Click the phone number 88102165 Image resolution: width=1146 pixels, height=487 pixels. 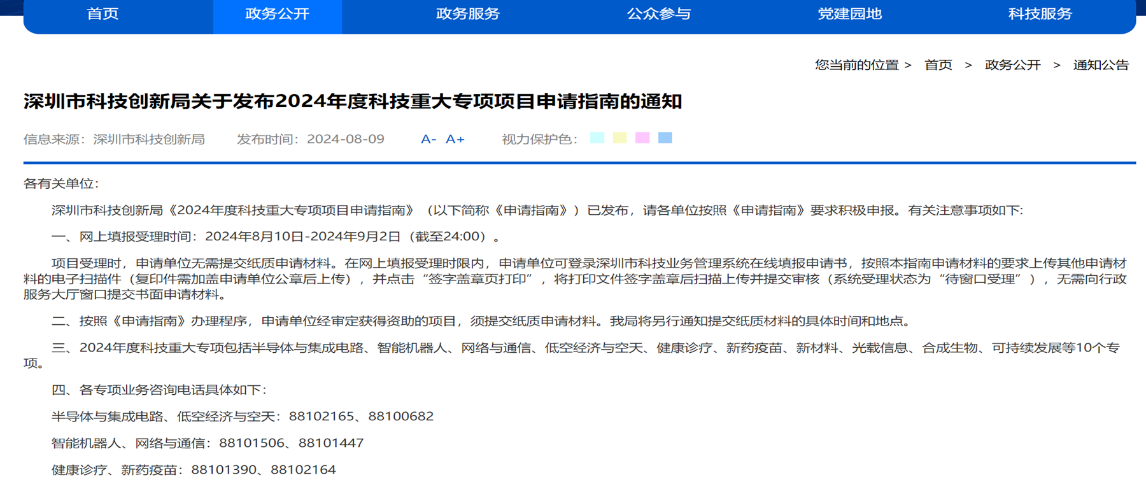pyautogui.click(x=321, y=416)
